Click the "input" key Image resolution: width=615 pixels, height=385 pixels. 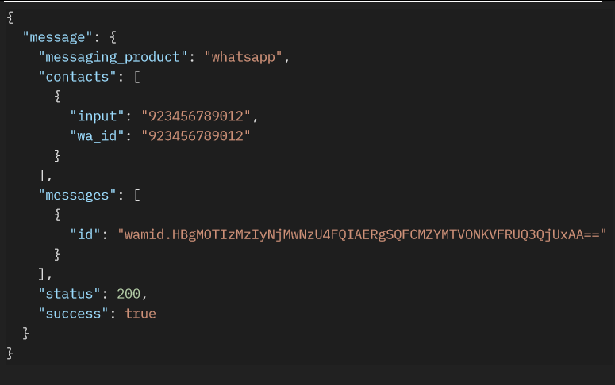coord(97,116)
